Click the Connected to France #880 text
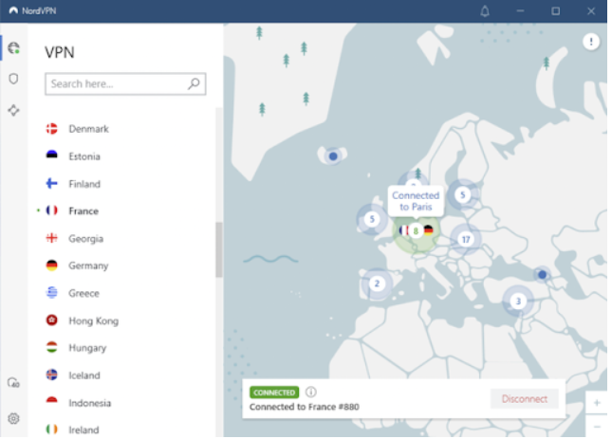The height and width of the screenshot is (439, 612). [305, 407]
